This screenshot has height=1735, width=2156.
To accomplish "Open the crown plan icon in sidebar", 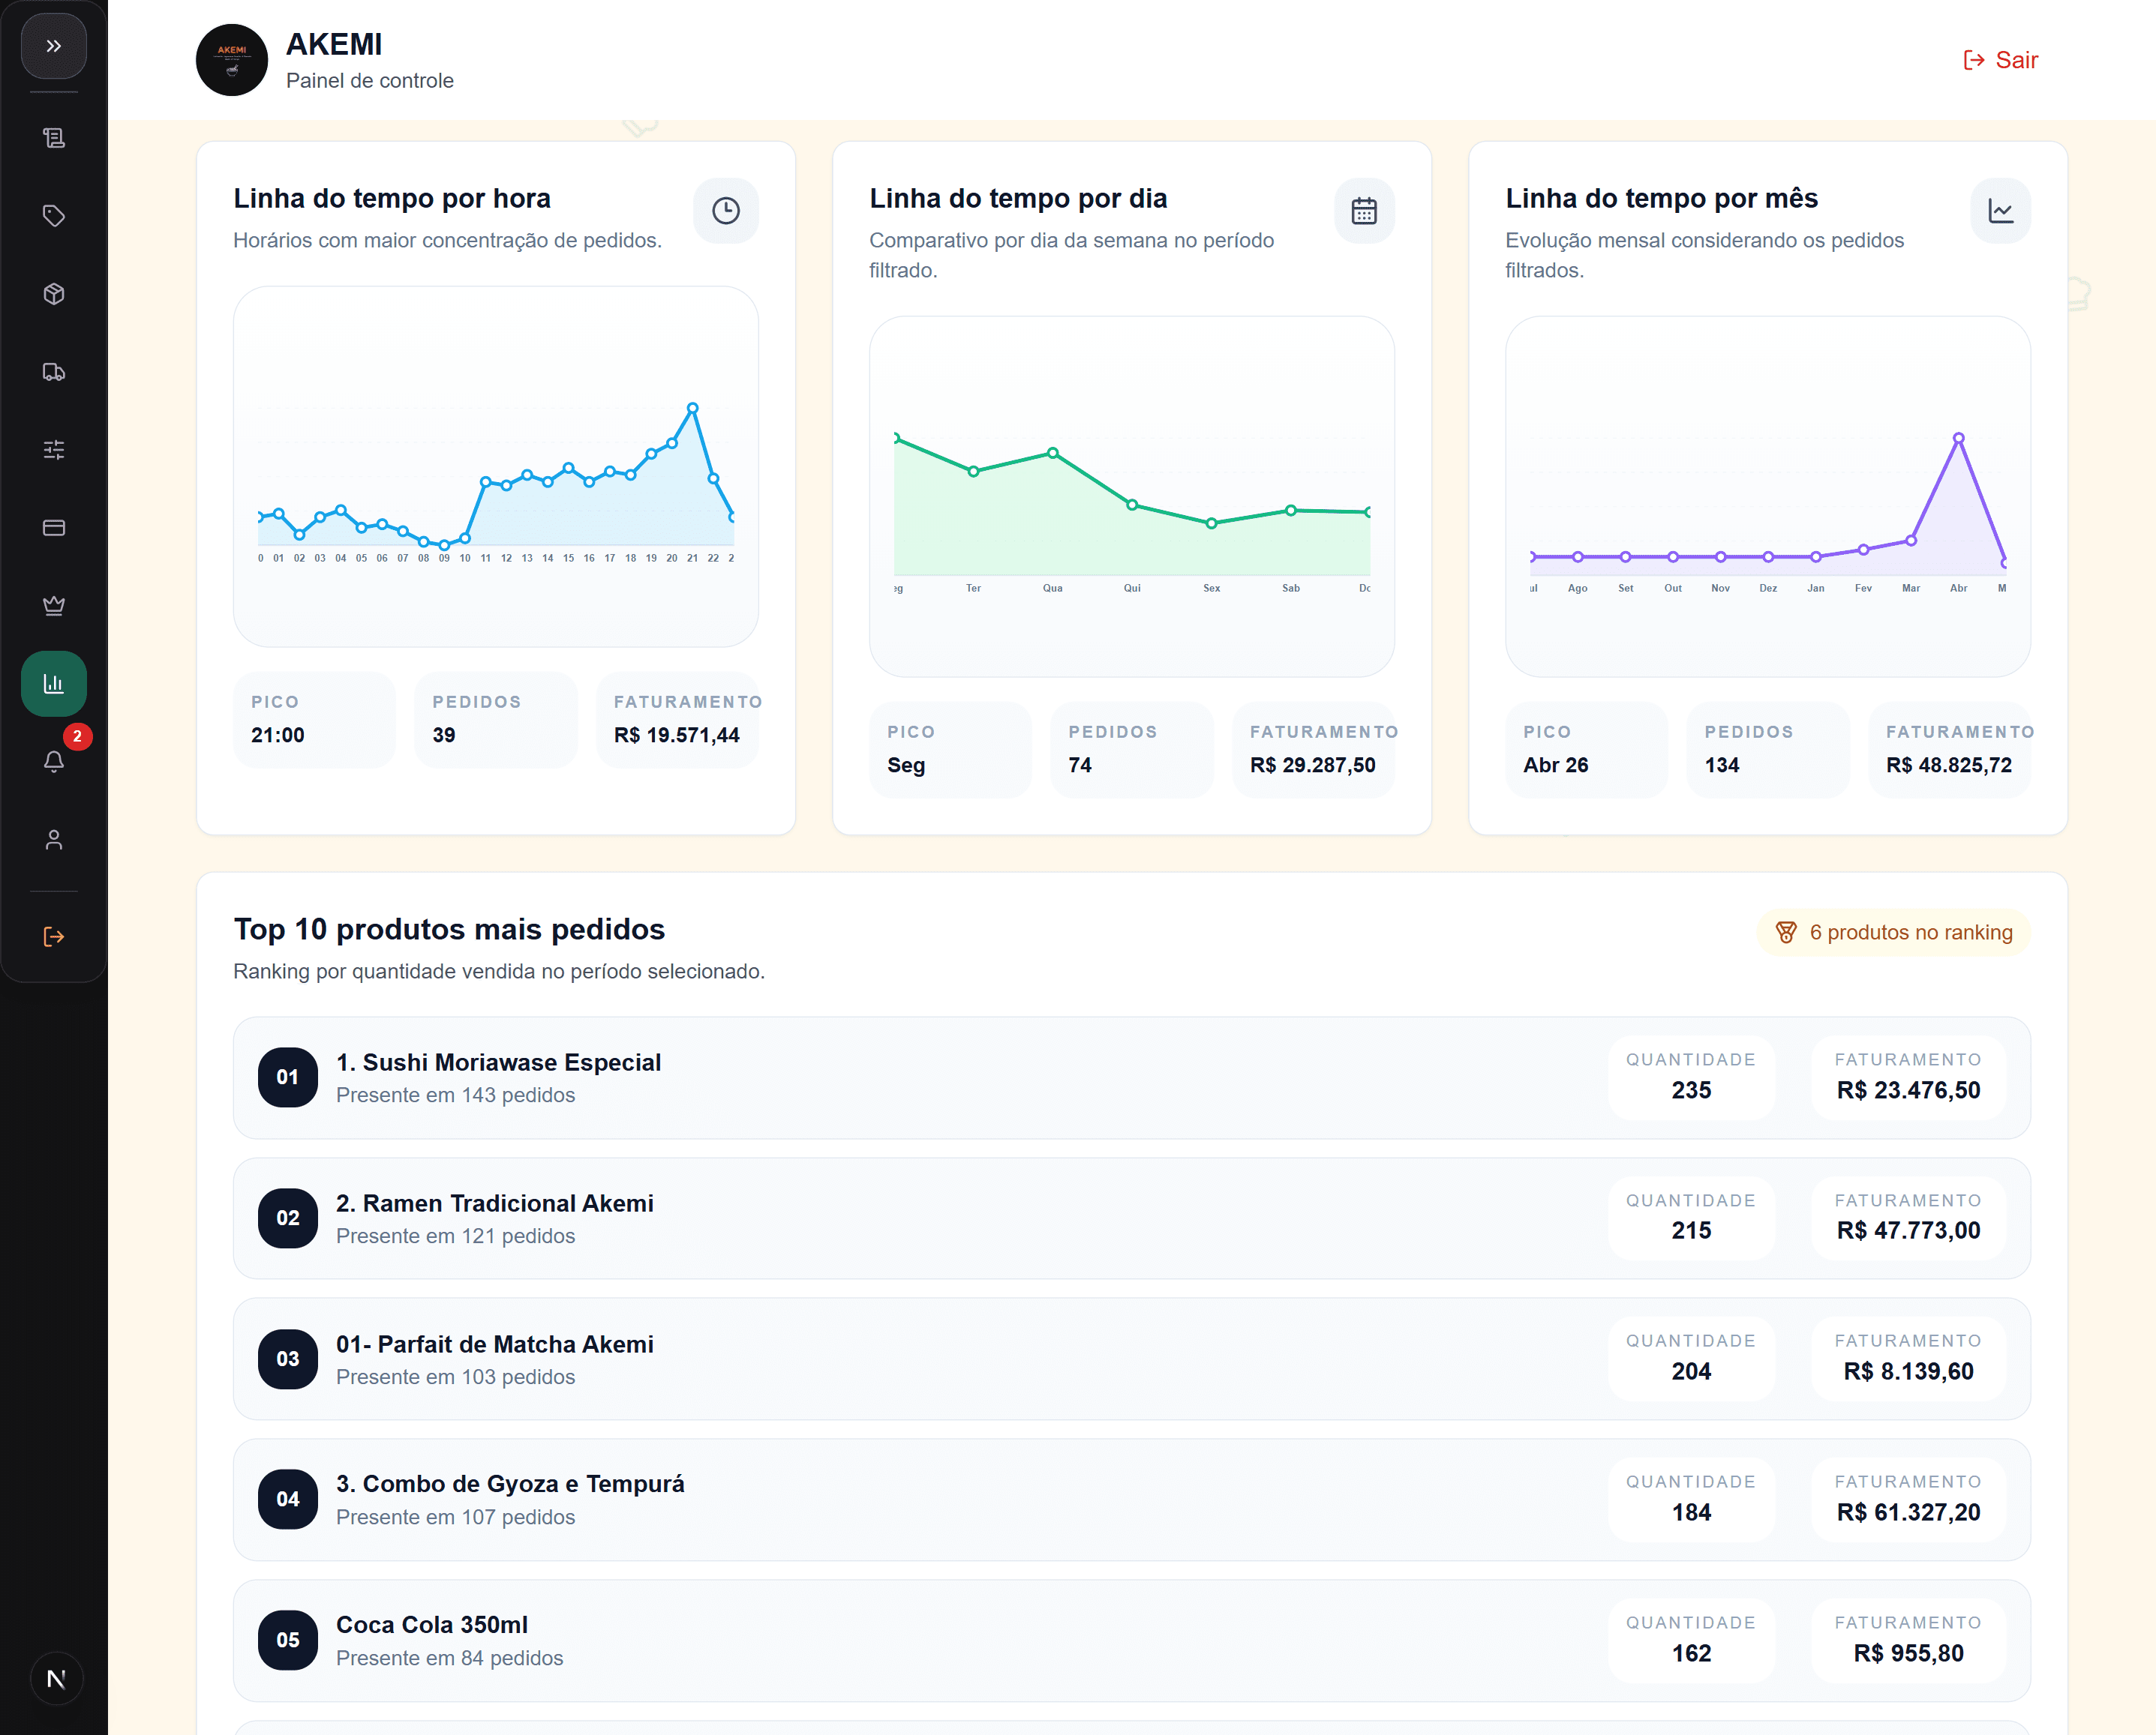I will (54, 606).
